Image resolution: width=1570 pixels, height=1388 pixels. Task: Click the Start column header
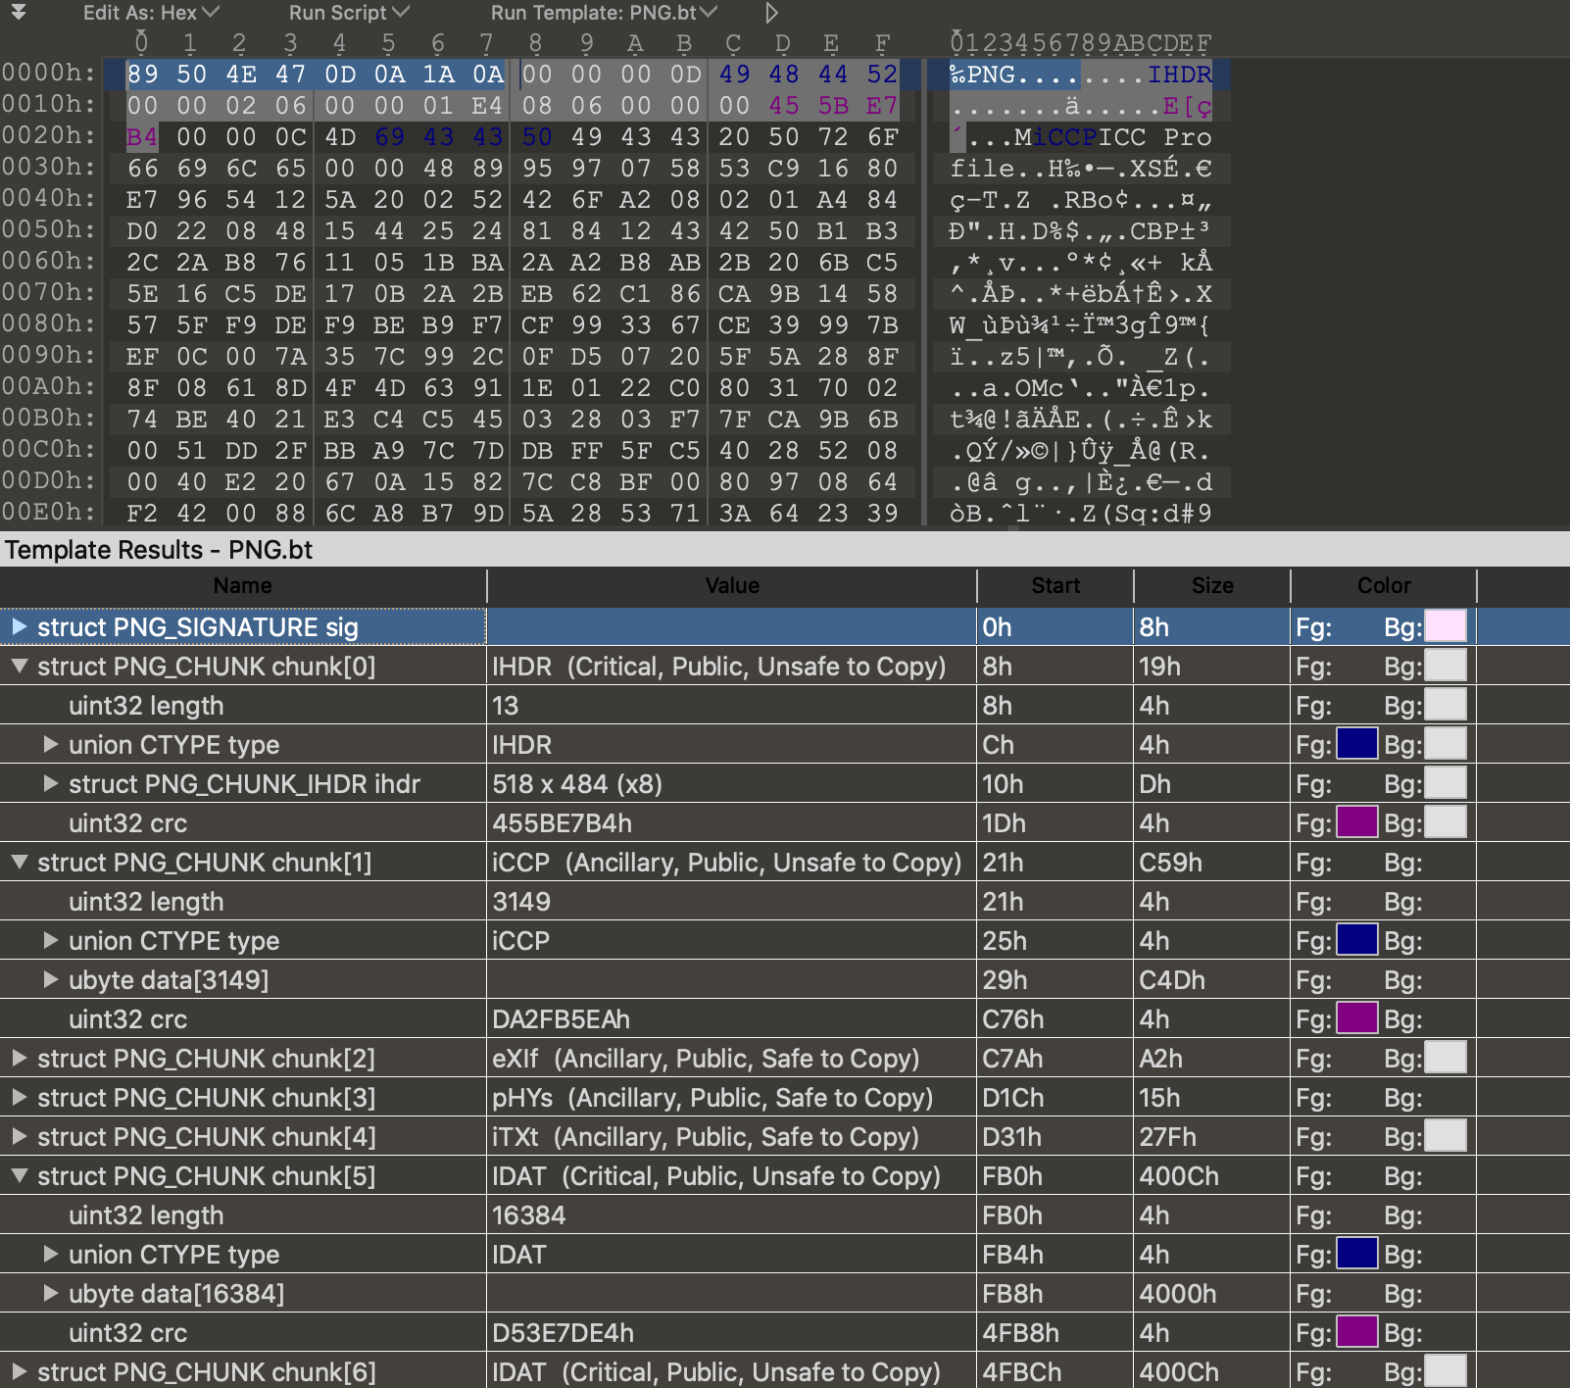[1055, 585]
